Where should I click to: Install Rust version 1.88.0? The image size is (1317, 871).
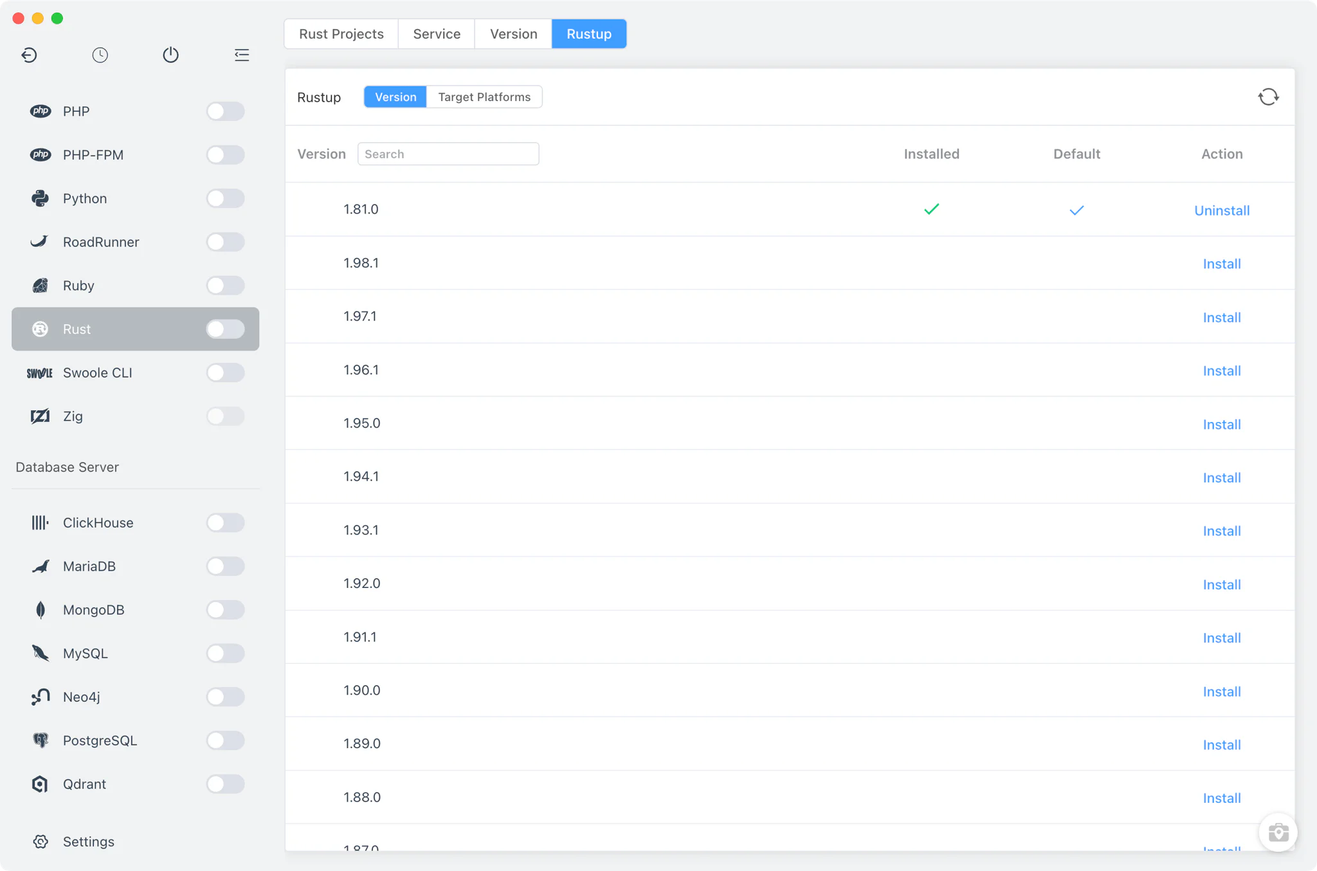click(x=1222, y=798)
